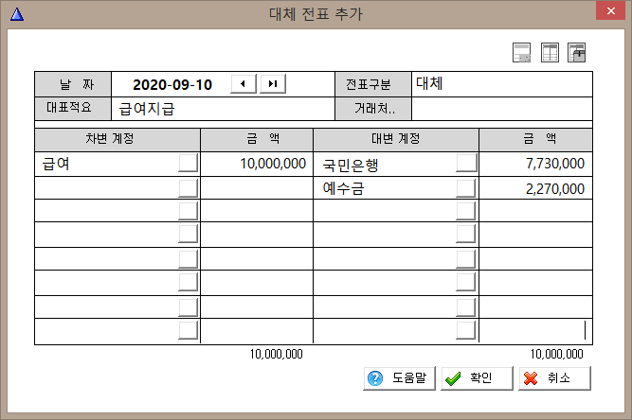Open lookup button in fifth debit account row
Image resolution: width=632 pixels, height=420 pixels.
(188, 259)
